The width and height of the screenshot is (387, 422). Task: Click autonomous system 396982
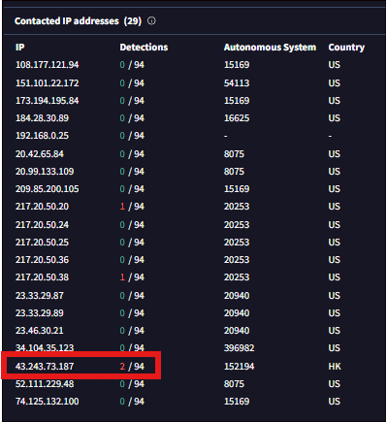(240, 348)
